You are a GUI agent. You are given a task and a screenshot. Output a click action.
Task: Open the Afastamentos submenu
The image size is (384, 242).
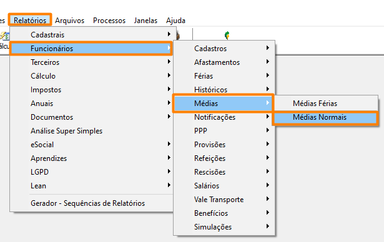pos(224,62)
